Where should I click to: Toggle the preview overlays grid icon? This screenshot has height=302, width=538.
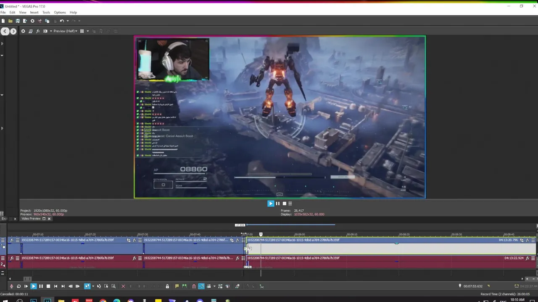click(82, 31)
